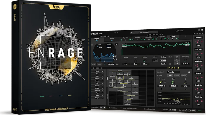Add a new mod source with plus
Screen dimensions: 206x115
pyautogui.click(x=185, y=36)
